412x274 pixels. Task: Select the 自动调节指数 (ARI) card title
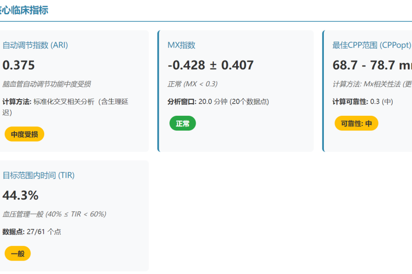click(x=35, y=45)
